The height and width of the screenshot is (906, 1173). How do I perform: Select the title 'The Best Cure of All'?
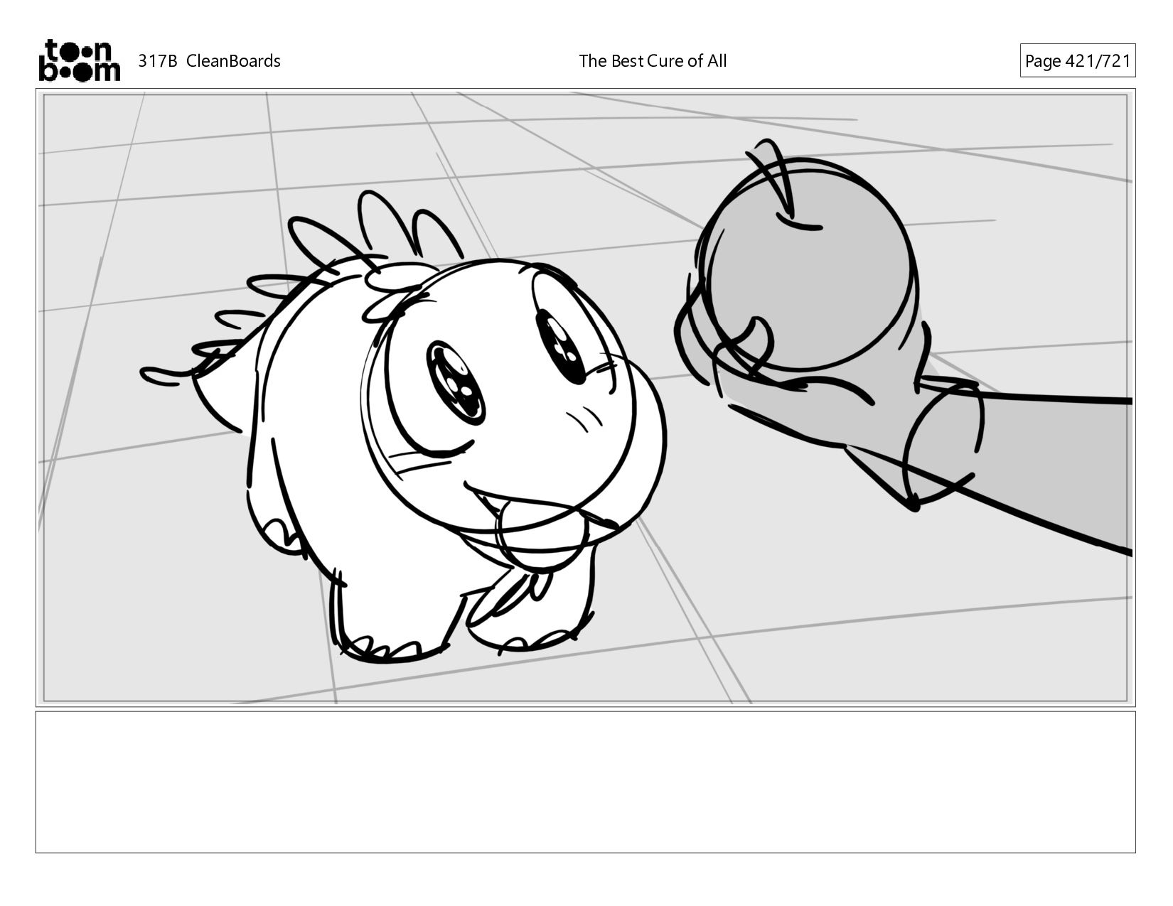[653, 61]
